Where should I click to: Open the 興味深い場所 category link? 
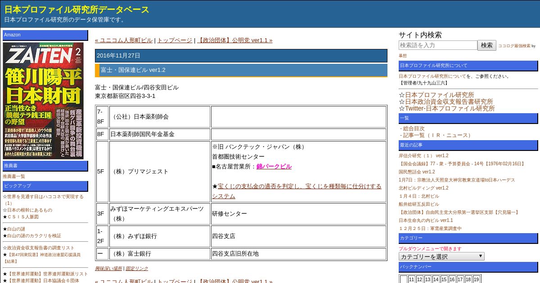click(x=108, y=269)
